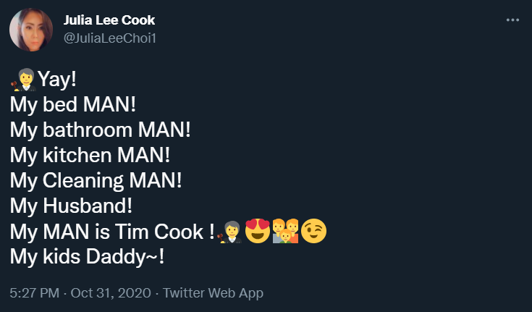532x312 pixels.
Task: Open the Julia Lee Cook display name link
Action: point(109,20)
